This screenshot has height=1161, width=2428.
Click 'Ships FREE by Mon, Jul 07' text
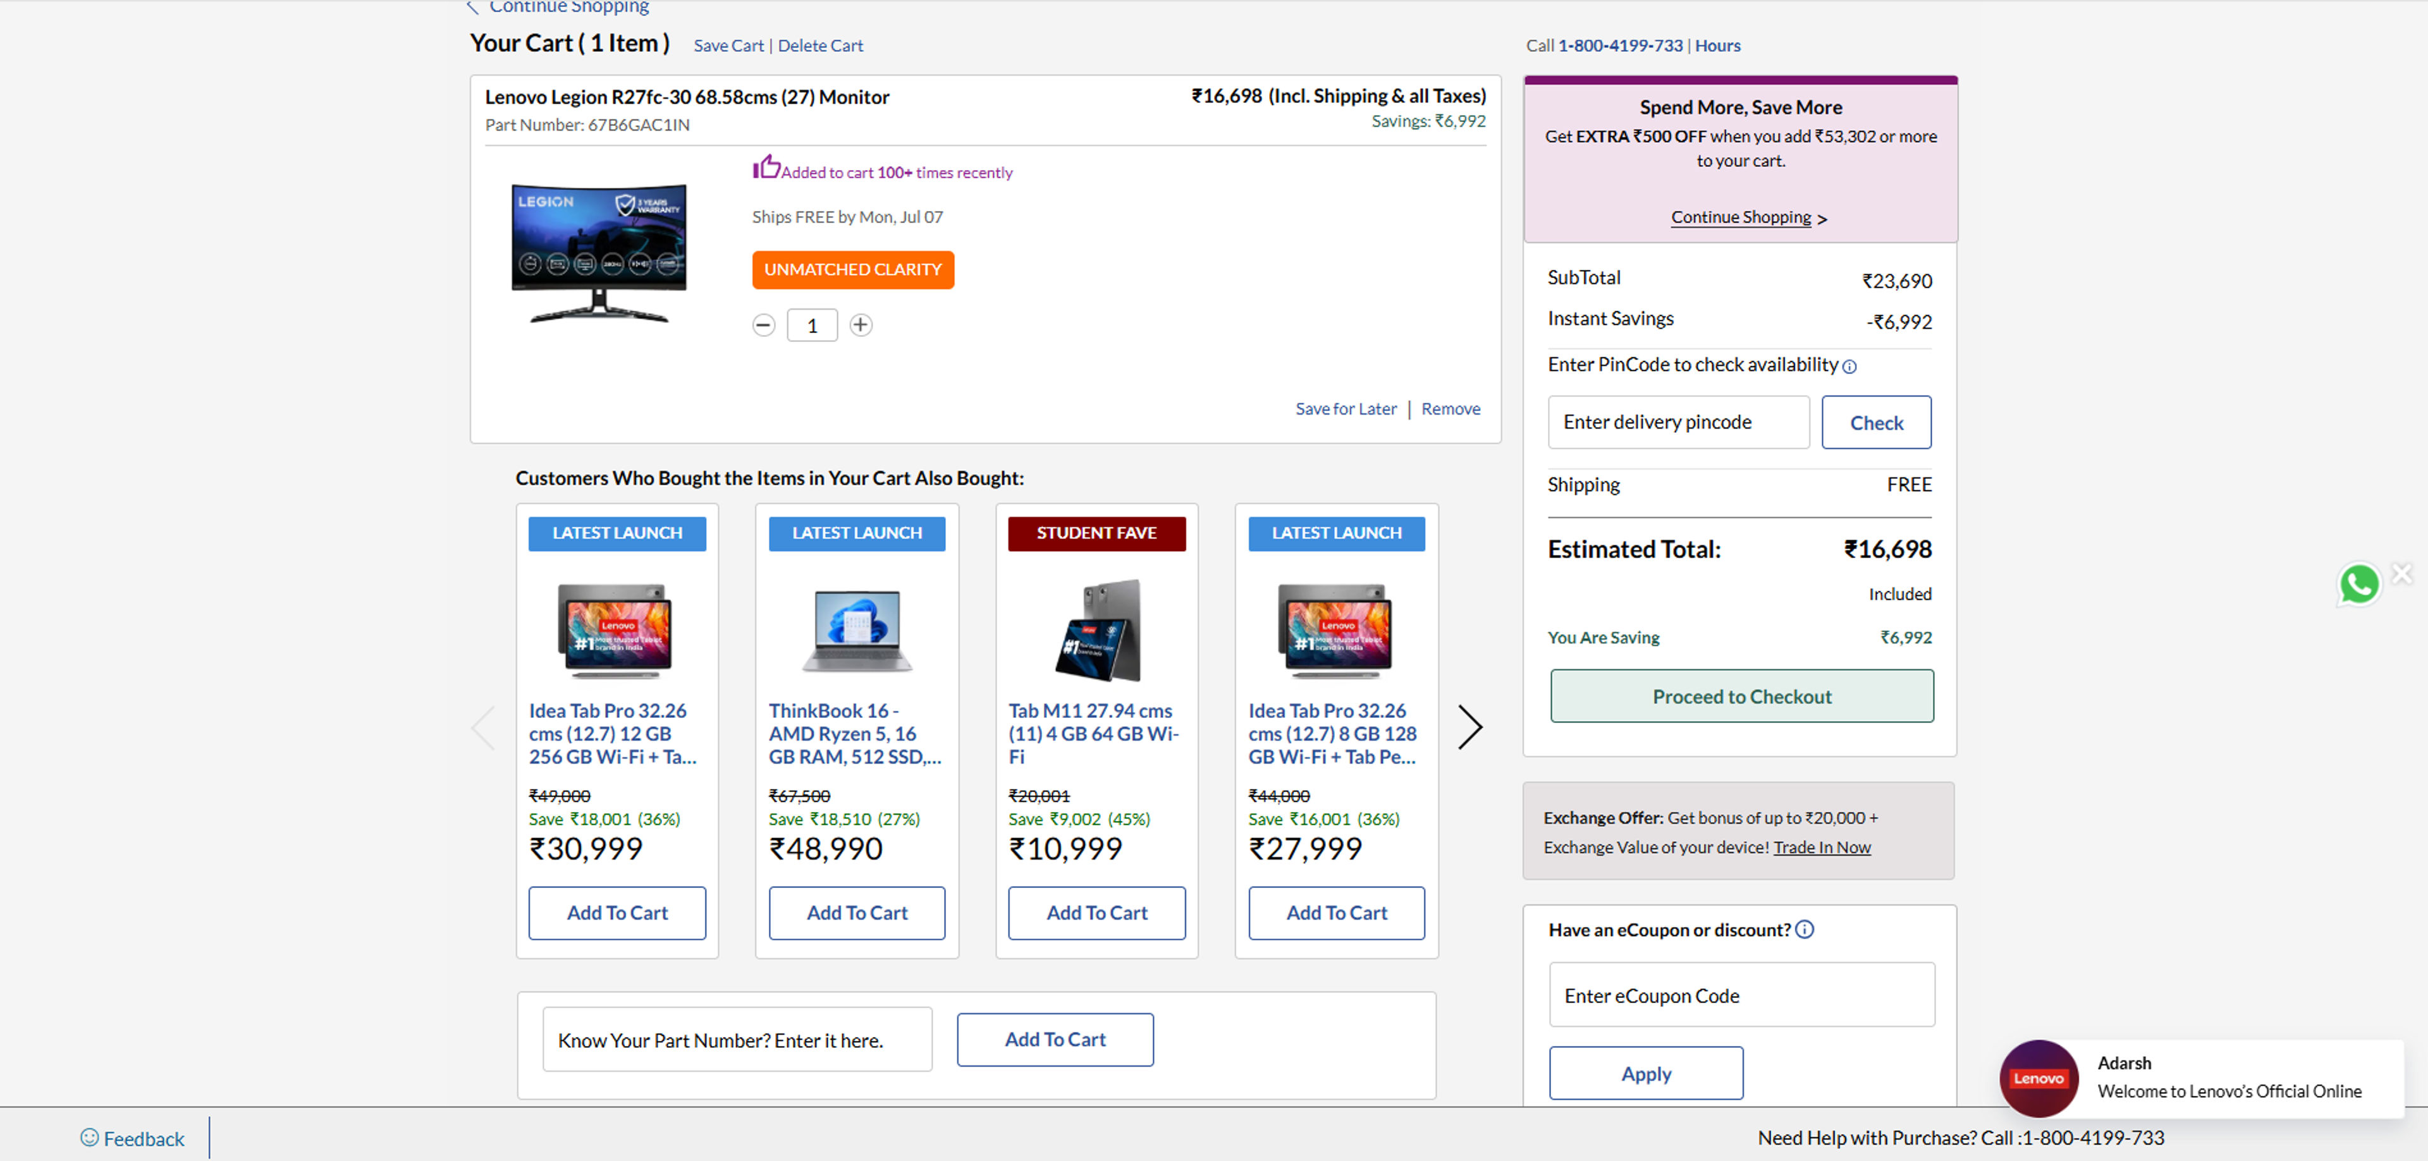847,217
